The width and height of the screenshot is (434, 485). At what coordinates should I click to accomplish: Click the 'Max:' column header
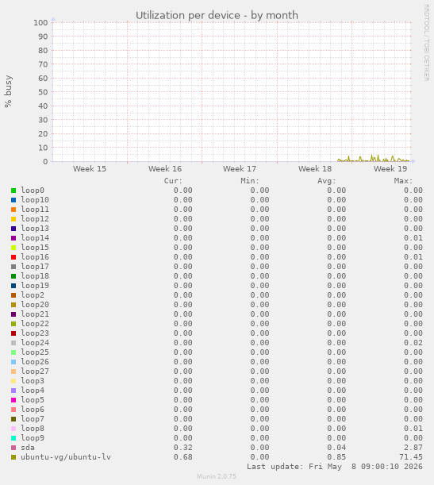pos(403,181)
